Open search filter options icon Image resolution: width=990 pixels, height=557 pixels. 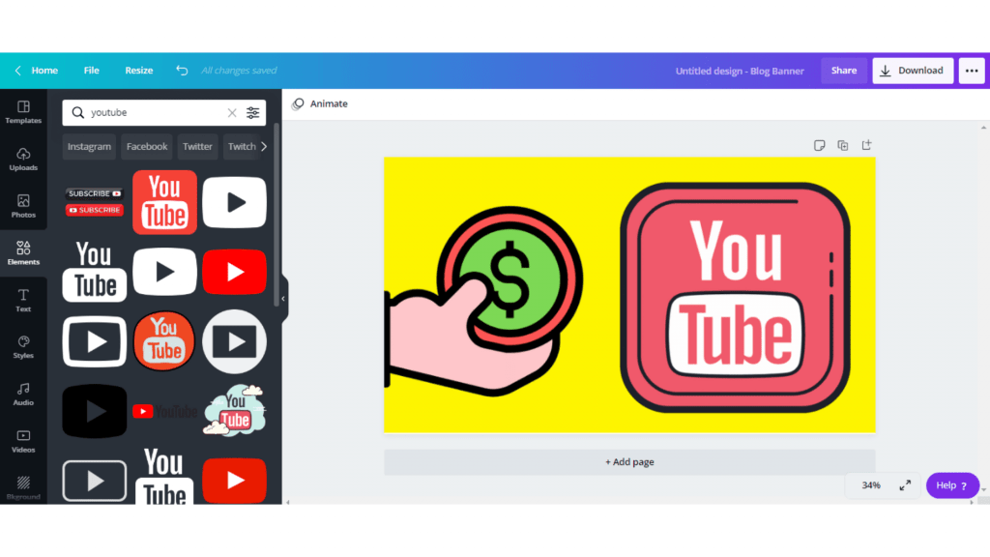252,112
